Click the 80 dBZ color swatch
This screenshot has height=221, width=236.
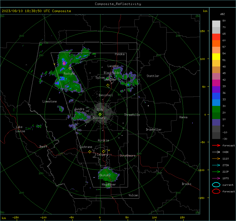[216, 24]
